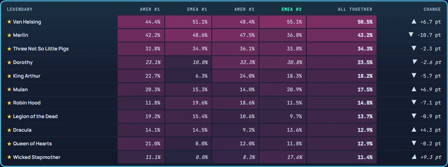The width and height of the screenshot is (448, 167).
Task: Click the +6.9 pt change value
Action: tap(430, 89)
